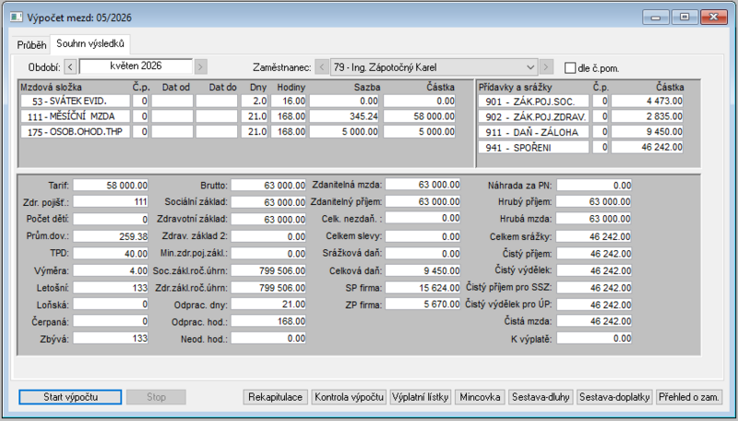Click the Zdanitelná mzda field
The width and height of the screenshot is (738, 421).
point(423,185)
